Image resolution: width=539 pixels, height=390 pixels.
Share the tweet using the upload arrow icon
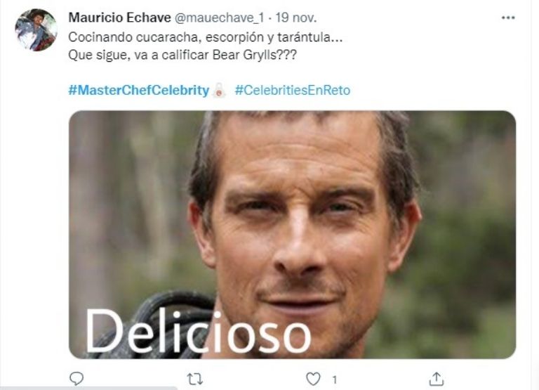437,379
